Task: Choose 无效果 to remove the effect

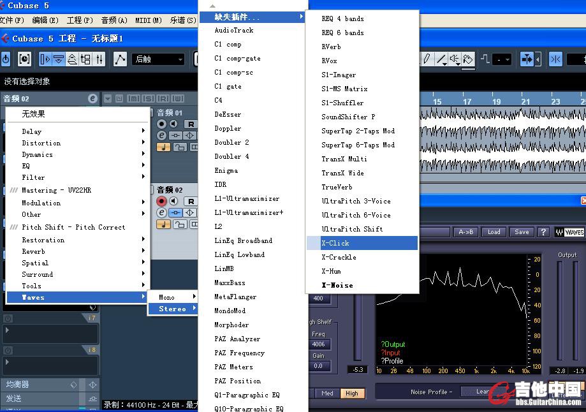Action: point(77,114)
